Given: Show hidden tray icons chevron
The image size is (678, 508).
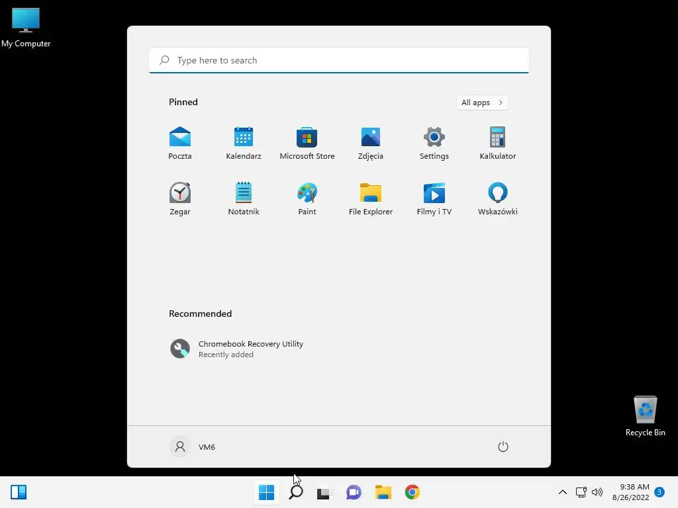Looking at the screenshot, I should (x=563, y=492).
